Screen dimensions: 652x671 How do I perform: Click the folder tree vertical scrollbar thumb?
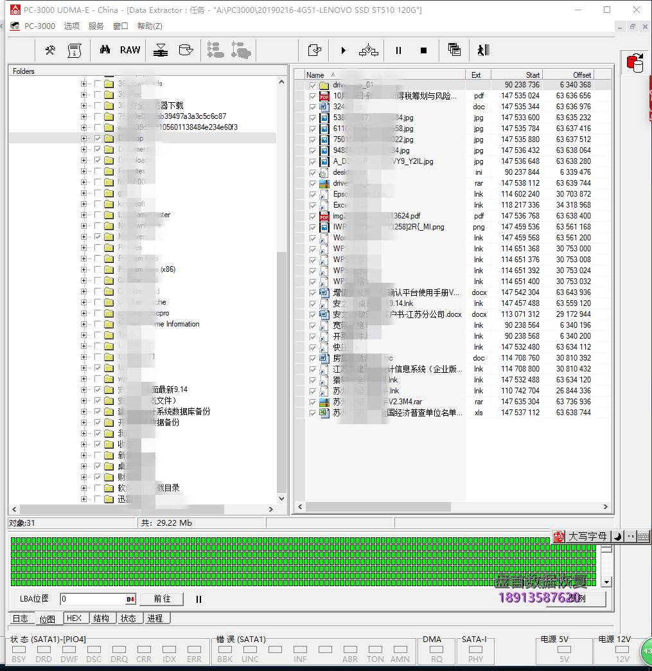pos(281,371)
